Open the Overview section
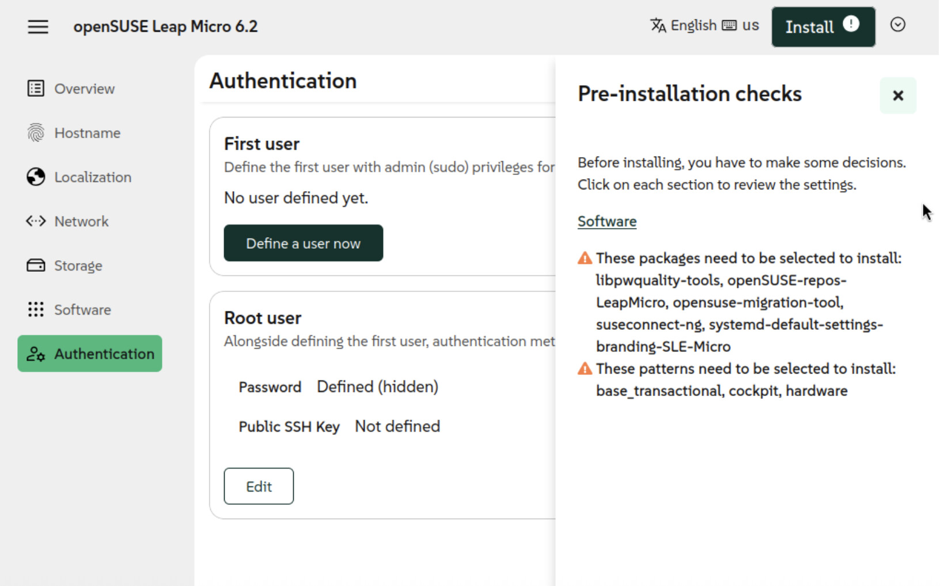 tap(84, 89)
